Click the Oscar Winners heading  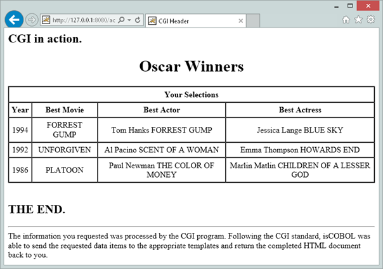191,67
